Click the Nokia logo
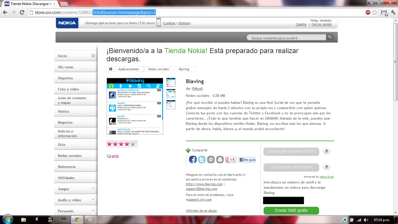 pos(67,23)
